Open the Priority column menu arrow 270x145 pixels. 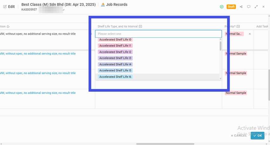coord(238,26)
